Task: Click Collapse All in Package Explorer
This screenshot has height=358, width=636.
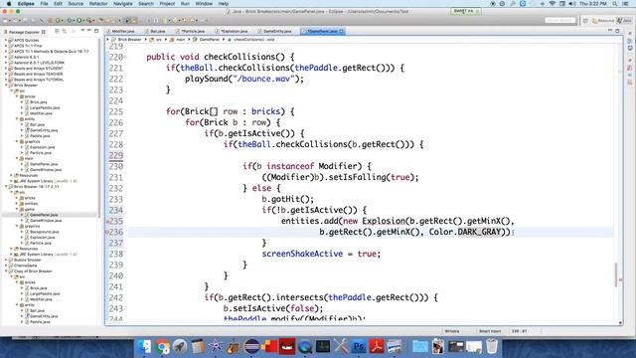Action: pyautogui.click(x=58, y=31)
